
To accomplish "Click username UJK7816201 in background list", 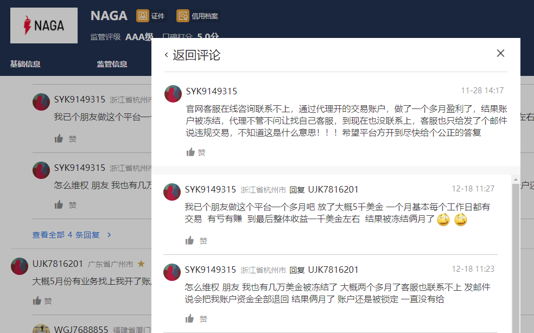I will (x=58, y=264).
